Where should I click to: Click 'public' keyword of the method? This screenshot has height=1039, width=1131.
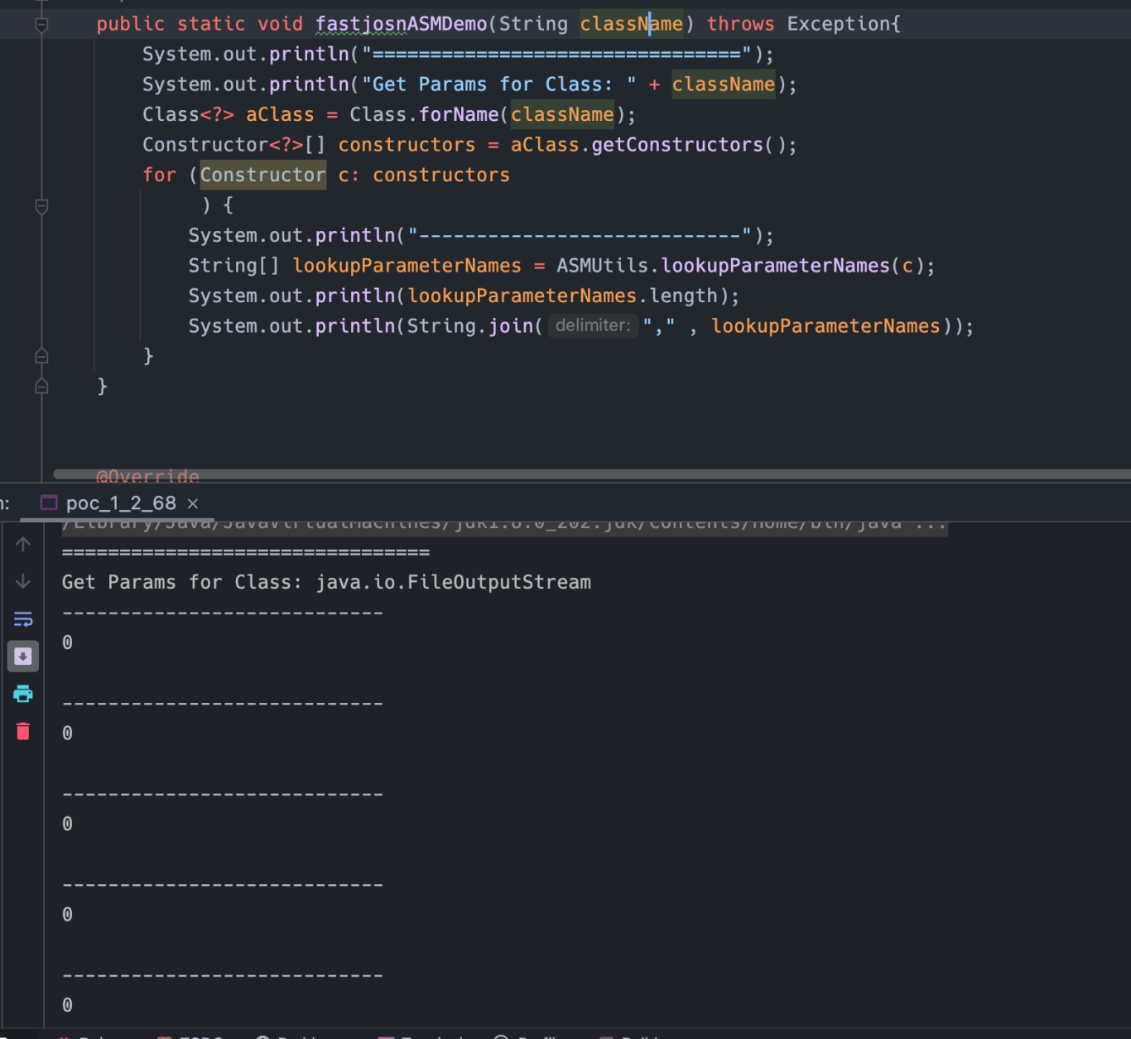point(130,24)
